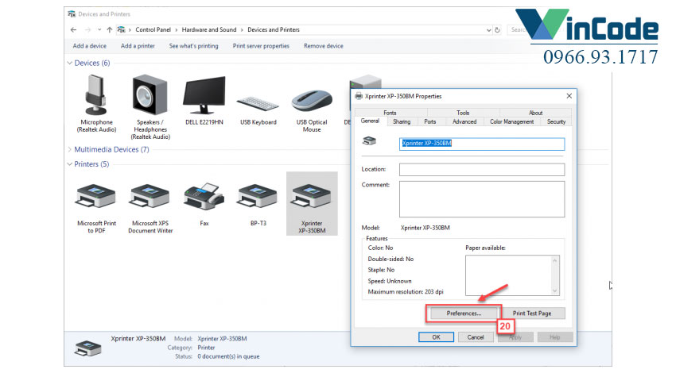676x373 pixels.
Task: Click the DELL E2219HN monitor icon
Action: [x=204, y=95]
